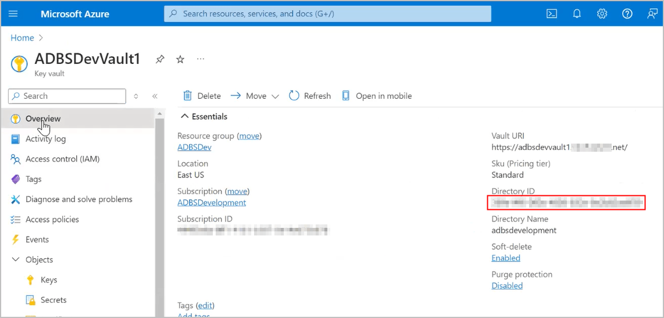Screen dimensions: 664x318
Task: Open the ADBSDevelopment subscription link
Action: click(212, 202)
